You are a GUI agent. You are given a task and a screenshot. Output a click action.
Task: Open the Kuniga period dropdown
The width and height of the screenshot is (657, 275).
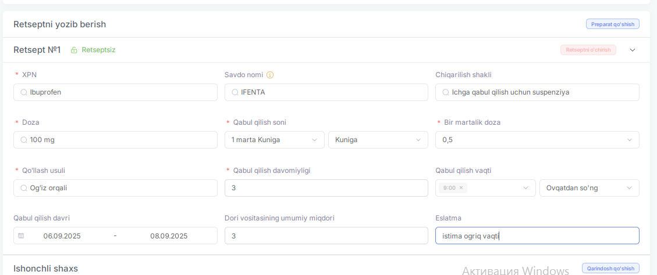(x=378, y=140)
